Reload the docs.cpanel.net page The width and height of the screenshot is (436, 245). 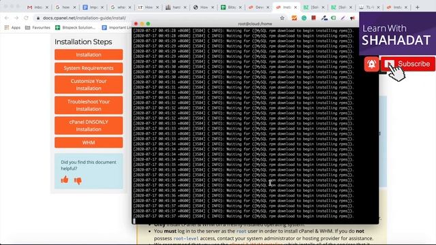tap(26, 18)
